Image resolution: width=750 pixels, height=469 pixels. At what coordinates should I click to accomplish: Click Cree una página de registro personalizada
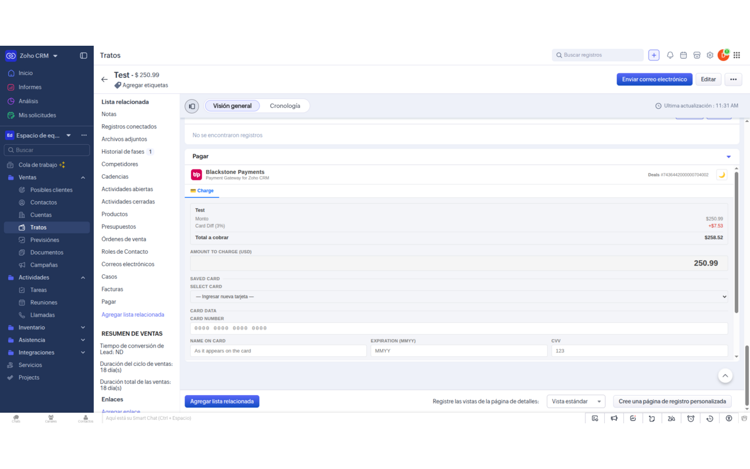672,402
